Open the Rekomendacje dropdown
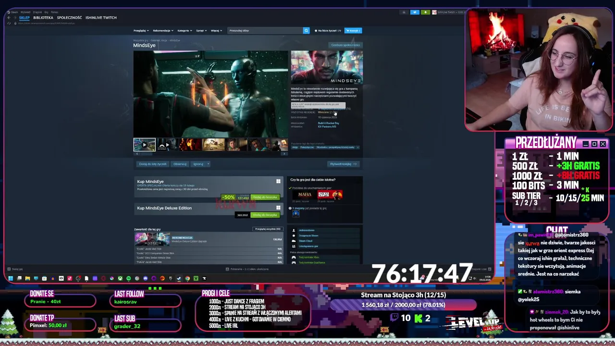The height and width of the screenshot is (346, 615). tap(163, 30)
